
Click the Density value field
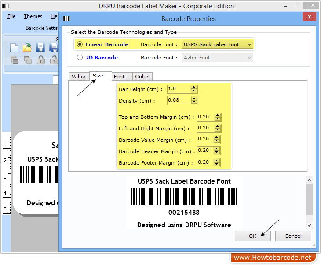pyautogui.click(x=179, y=100)
